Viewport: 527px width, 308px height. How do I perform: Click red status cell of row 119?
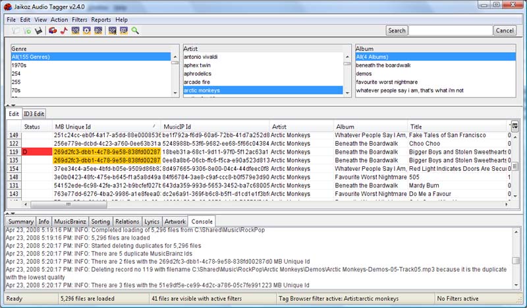(37, 152)
